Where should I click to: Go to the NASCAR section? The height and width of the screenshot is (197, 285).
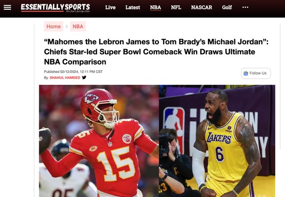[x=202, y=8]
